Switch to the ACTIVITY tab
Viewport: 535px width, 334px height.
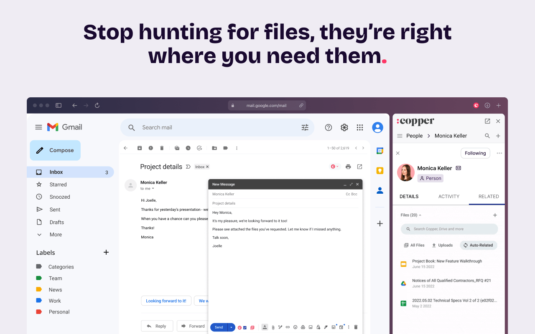click(449, 196)
